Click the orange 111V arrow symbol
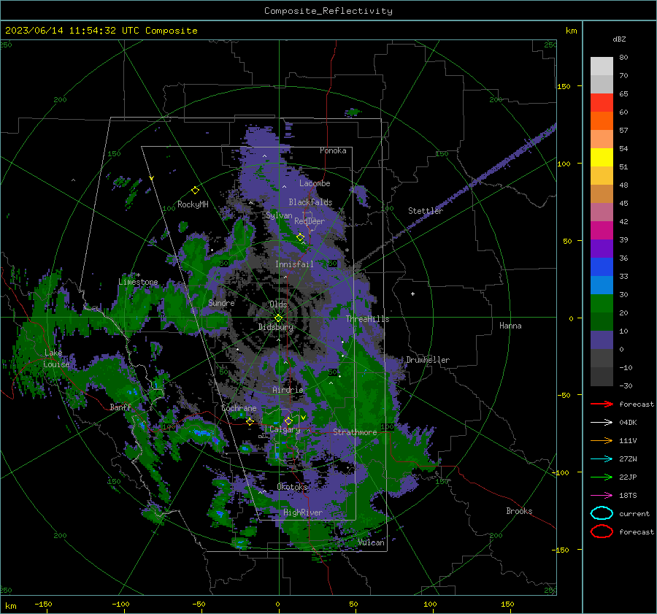The image size is (657, 614). click(x=602, y=440)
